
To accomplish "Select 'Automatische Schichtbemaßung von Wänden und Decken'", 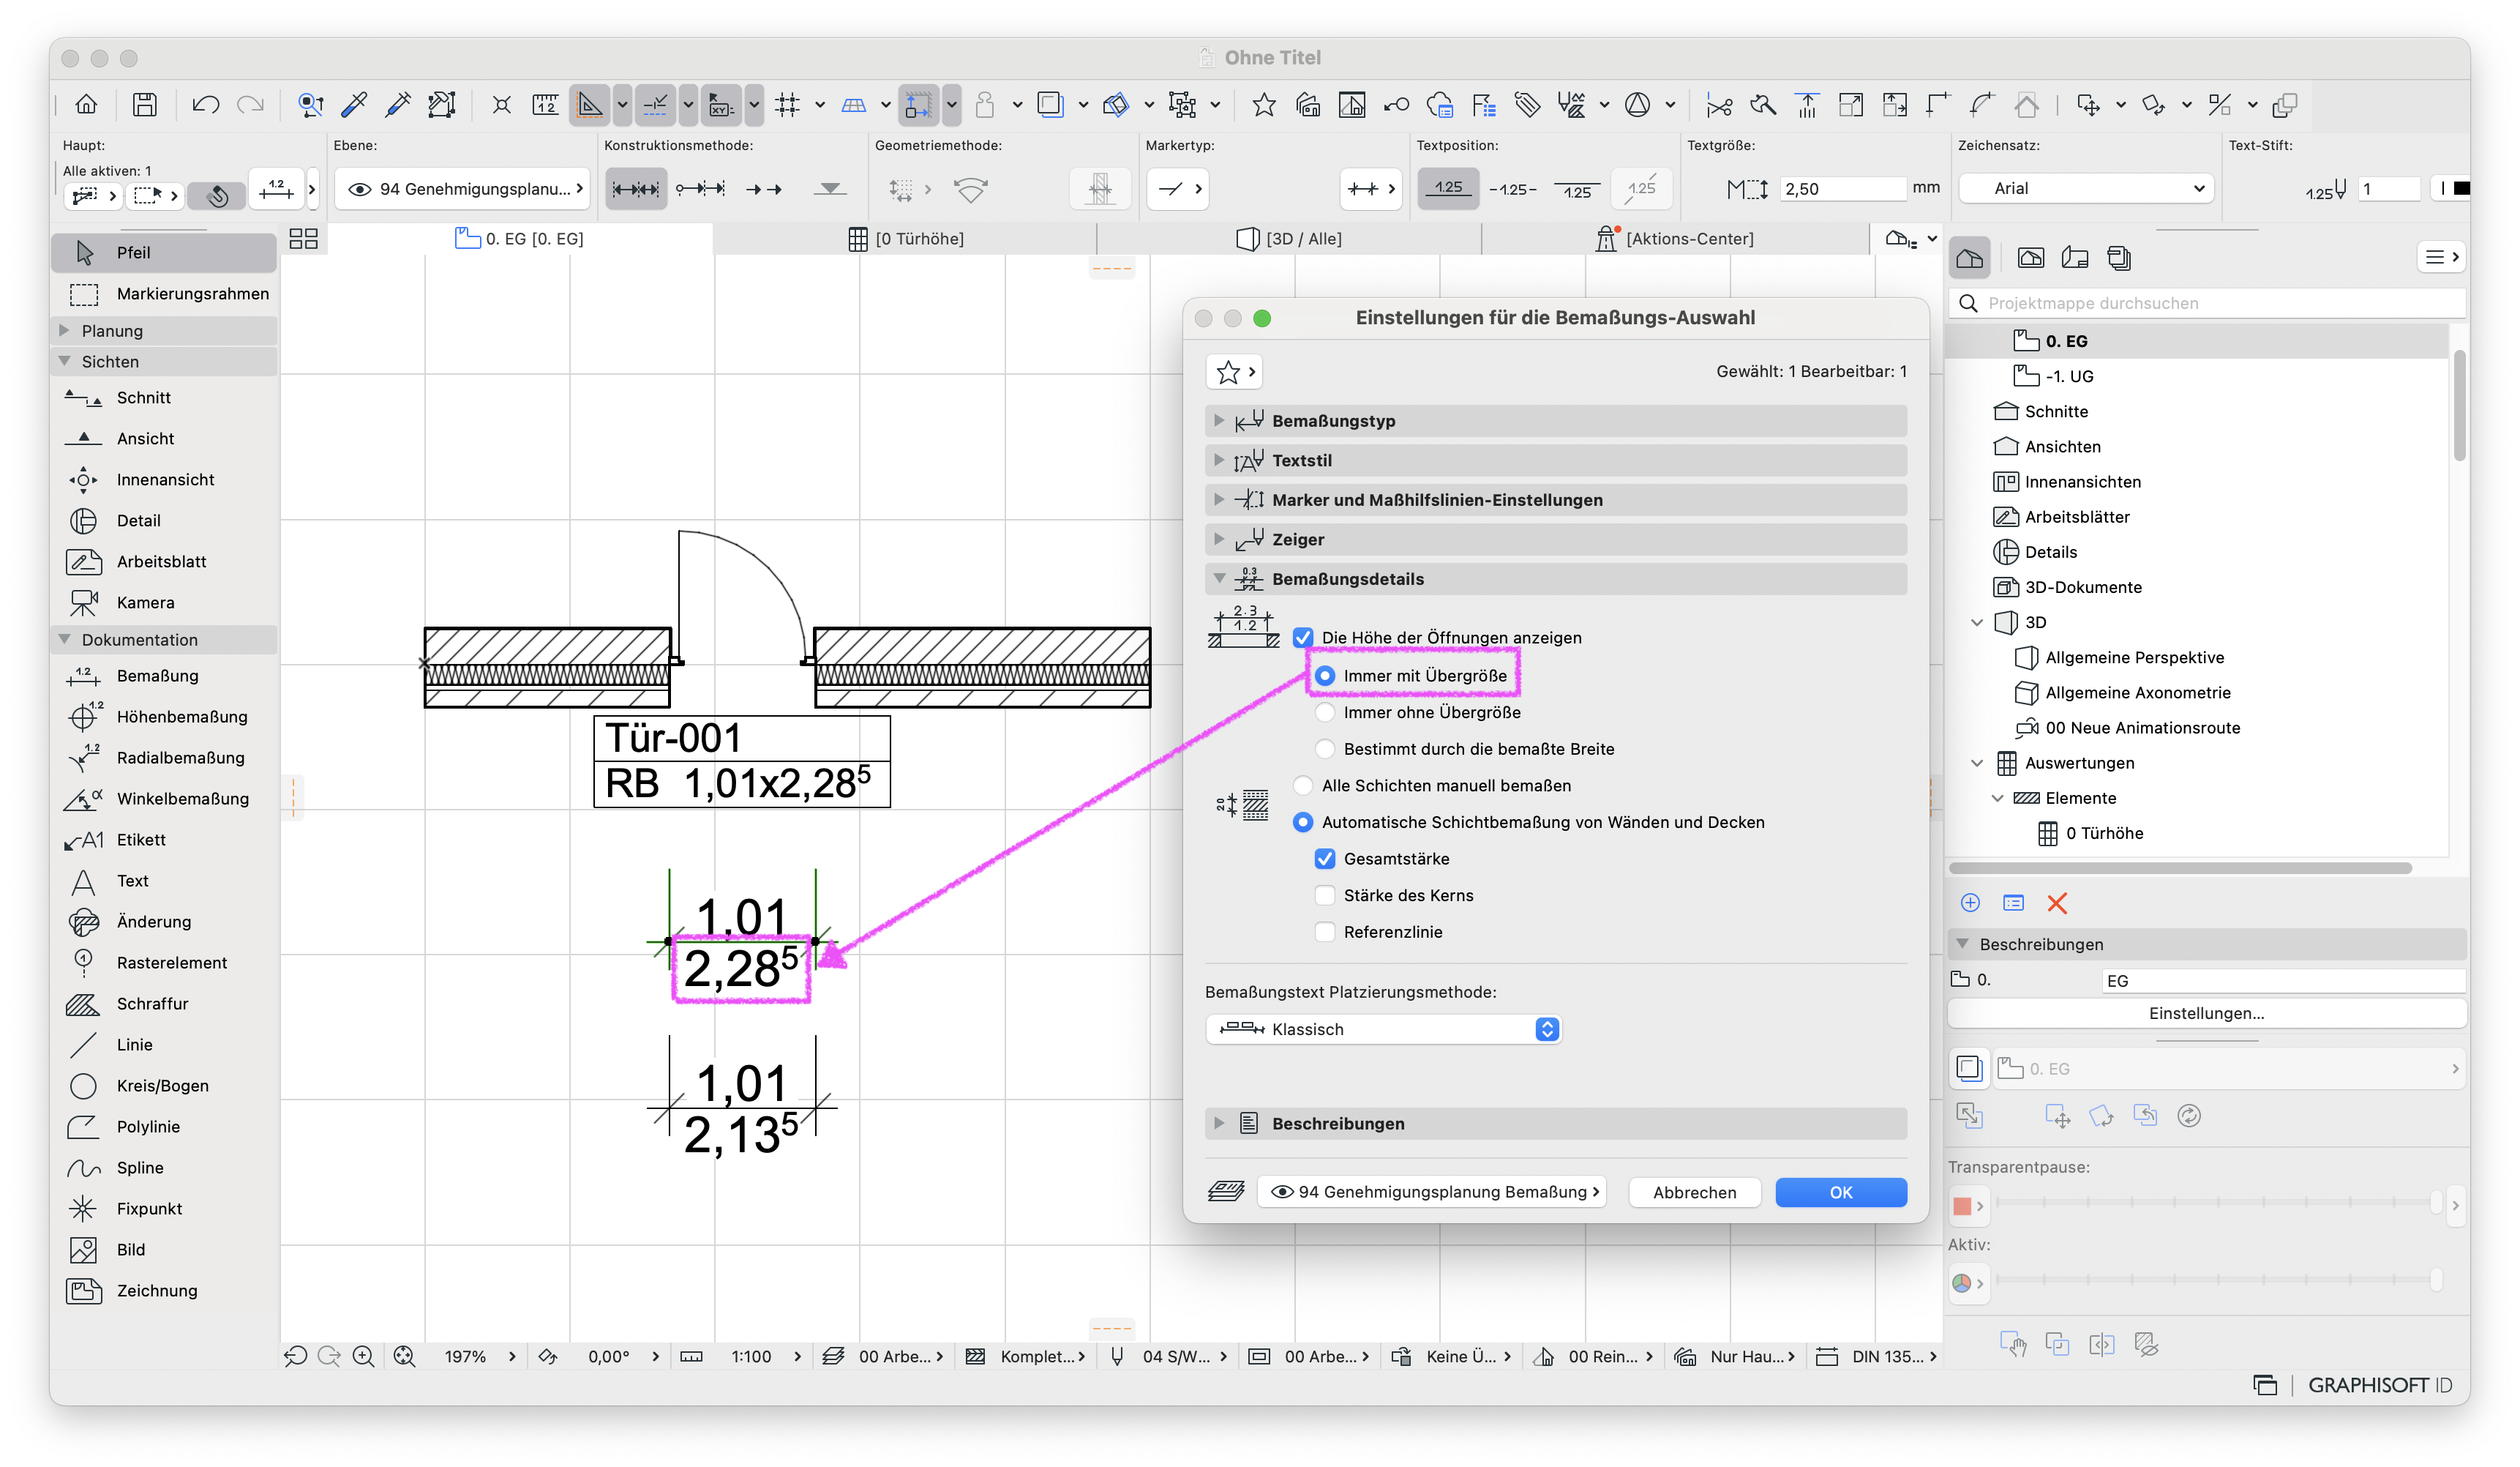I will click(1303, 821).
